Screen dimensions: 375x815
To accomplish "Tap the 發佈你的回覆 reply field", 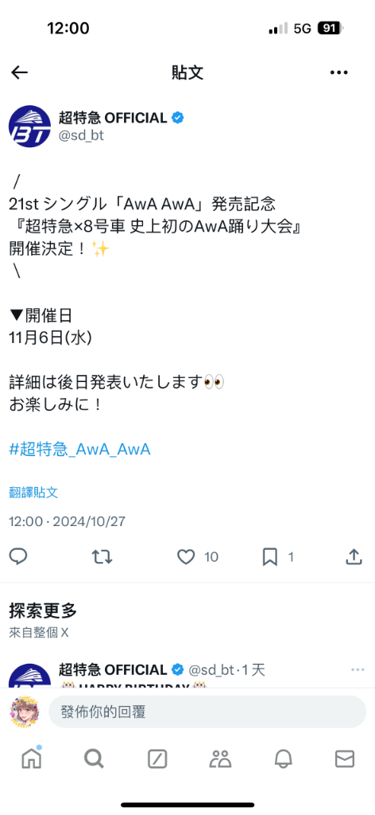I will click(207, 712).
